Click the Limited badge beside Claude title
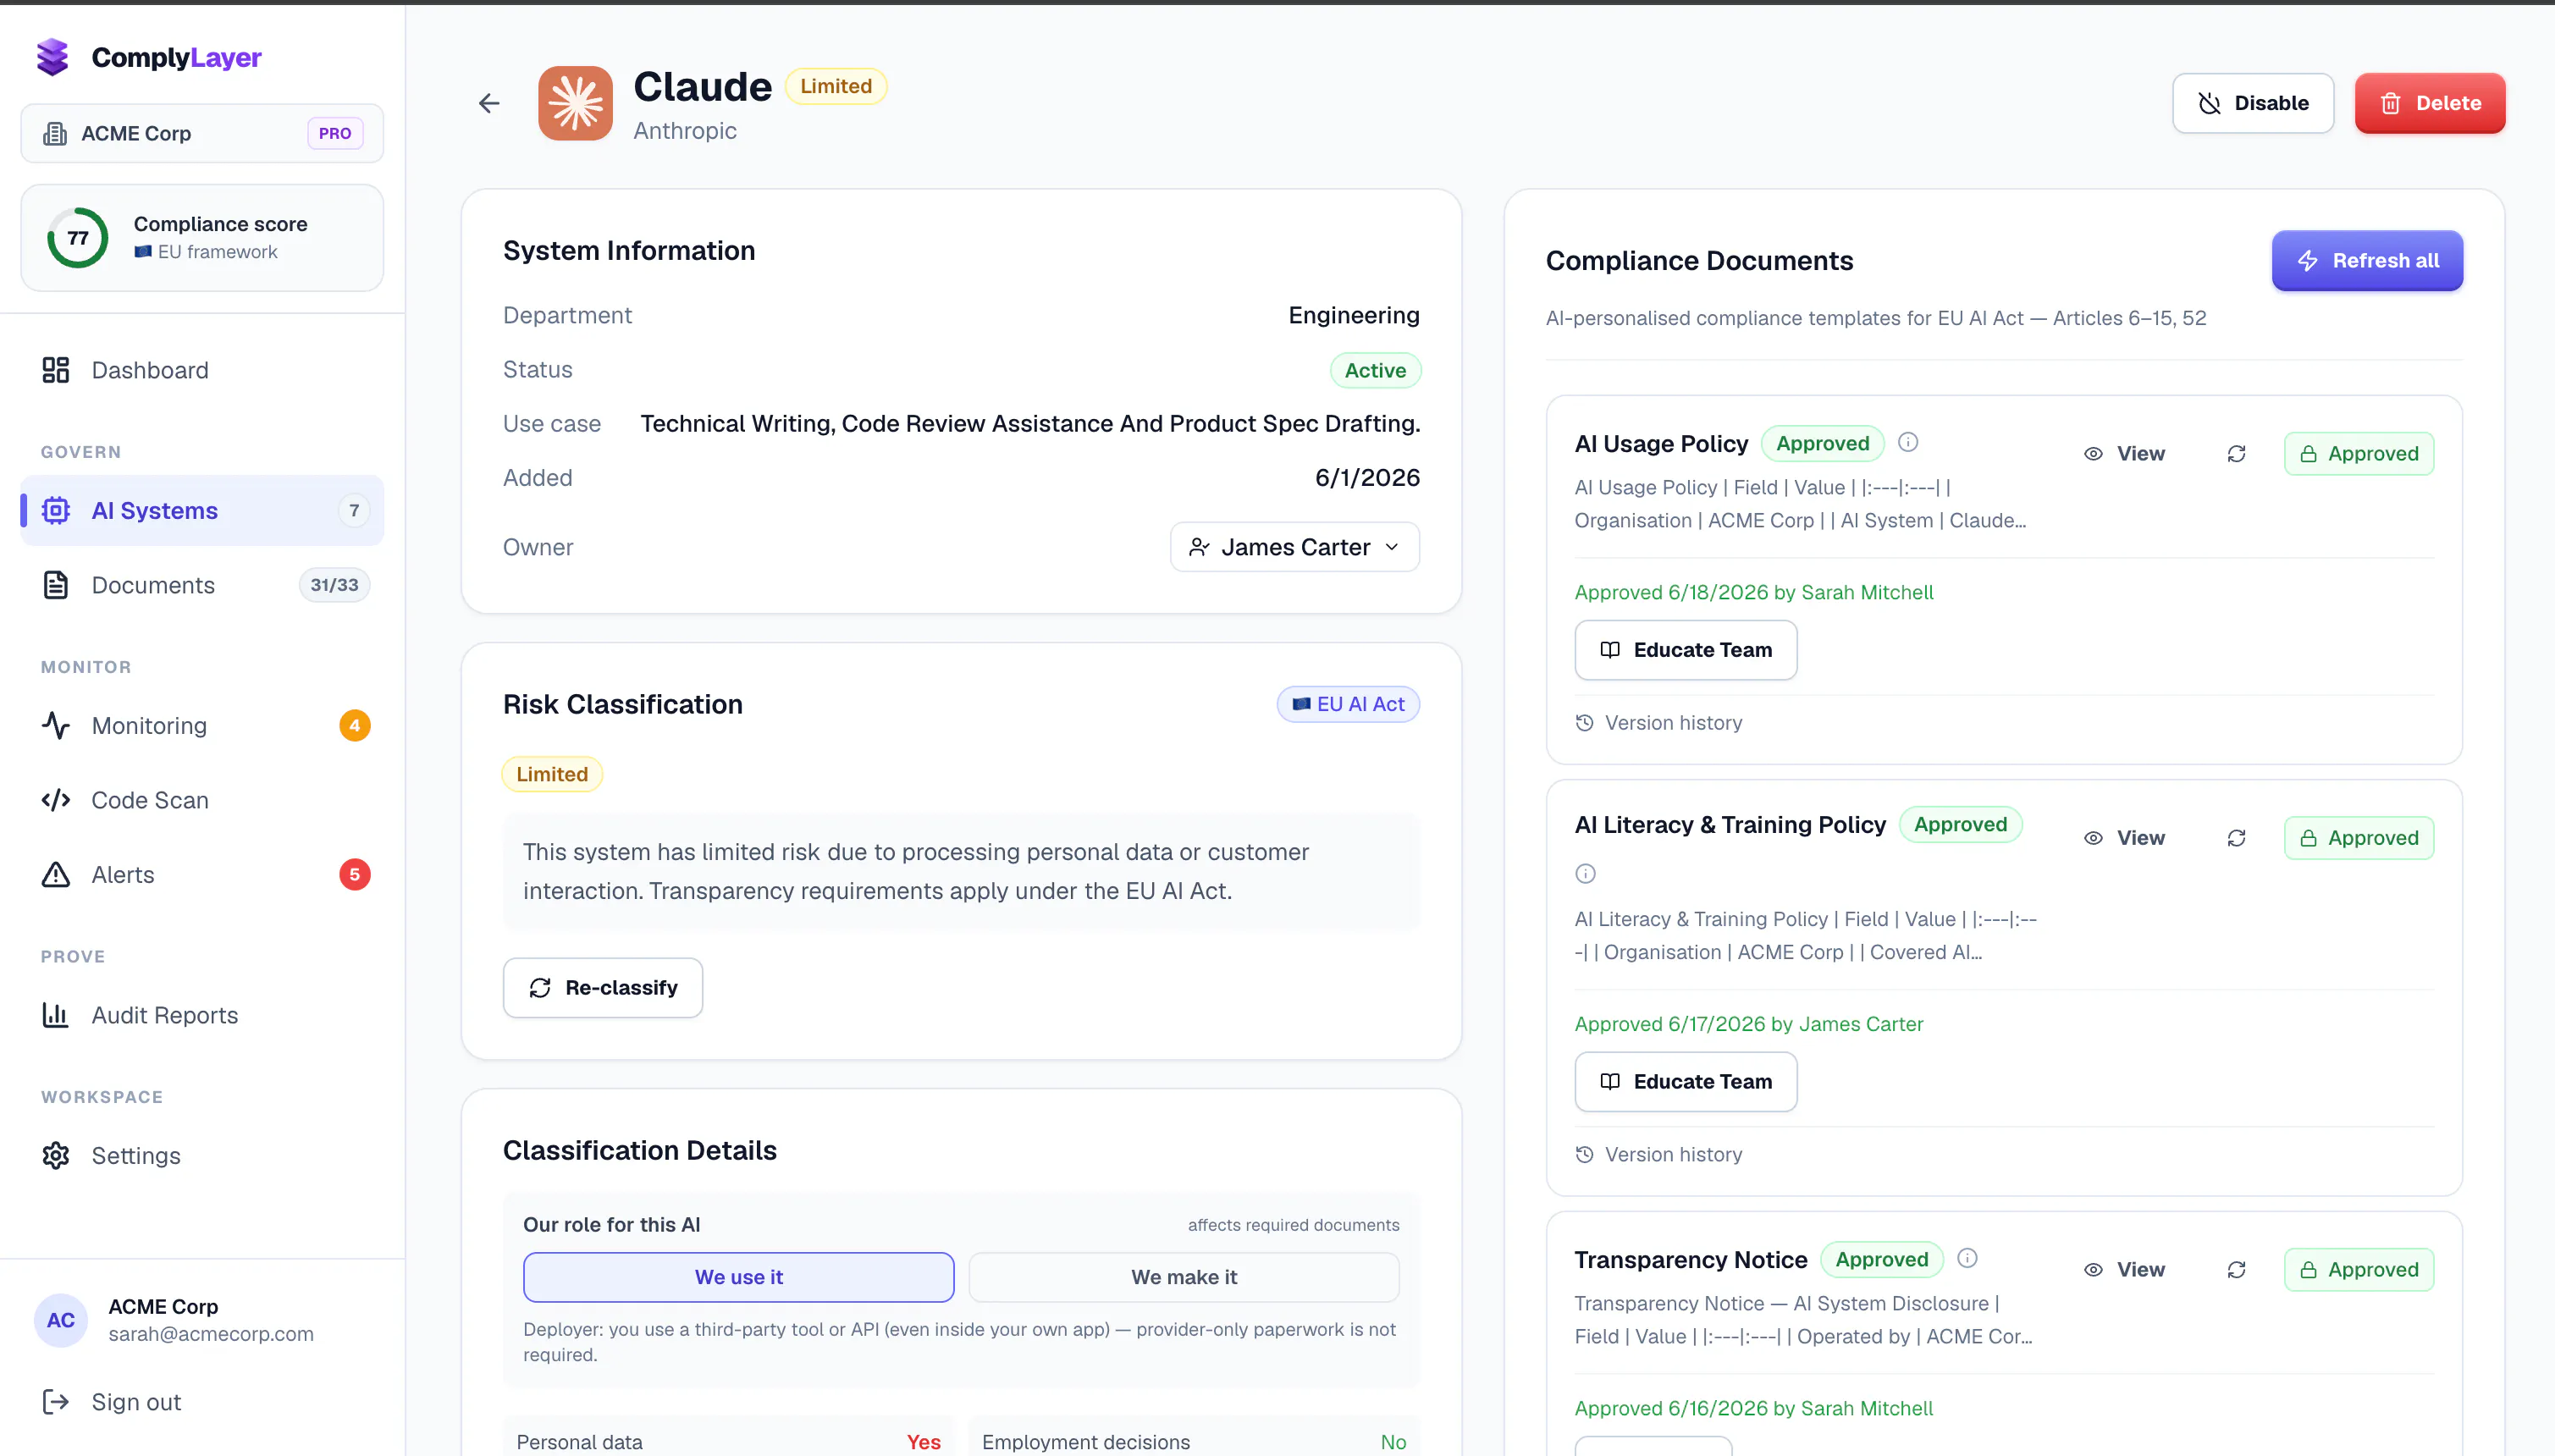The image size is (2555, 1456). click(x=836, y=86)
